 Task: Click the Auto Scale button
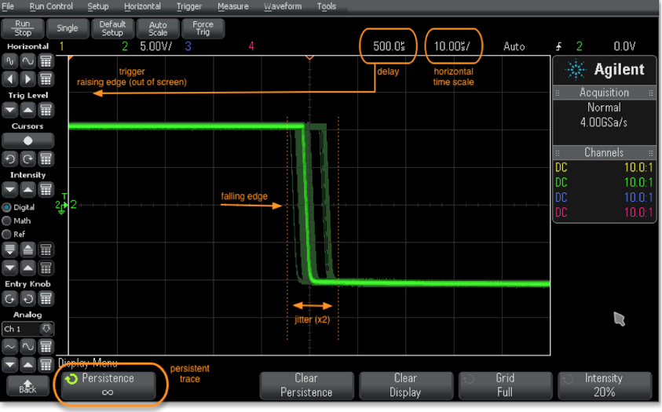point(158,28)
